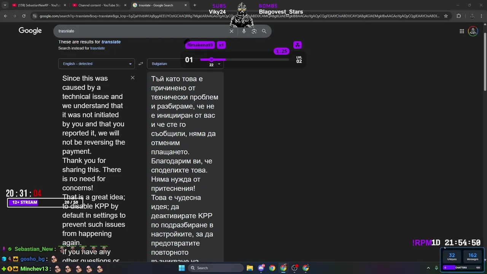Viewport: 487px width, 274px height.
Task: Open the Windows Start menu
Action: coord(181,268)
